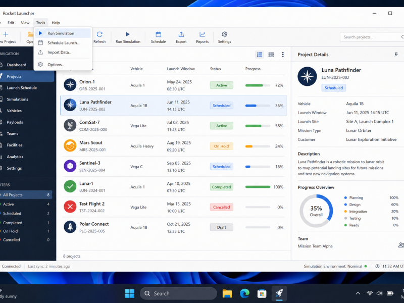Open Microsoft Edge from the taskbar
The image size is (404, 303).
(x=244, y=293)
